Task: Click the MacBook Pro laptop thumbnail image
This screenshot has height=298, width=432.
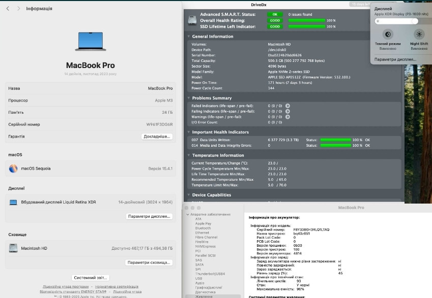Action: 90,40
